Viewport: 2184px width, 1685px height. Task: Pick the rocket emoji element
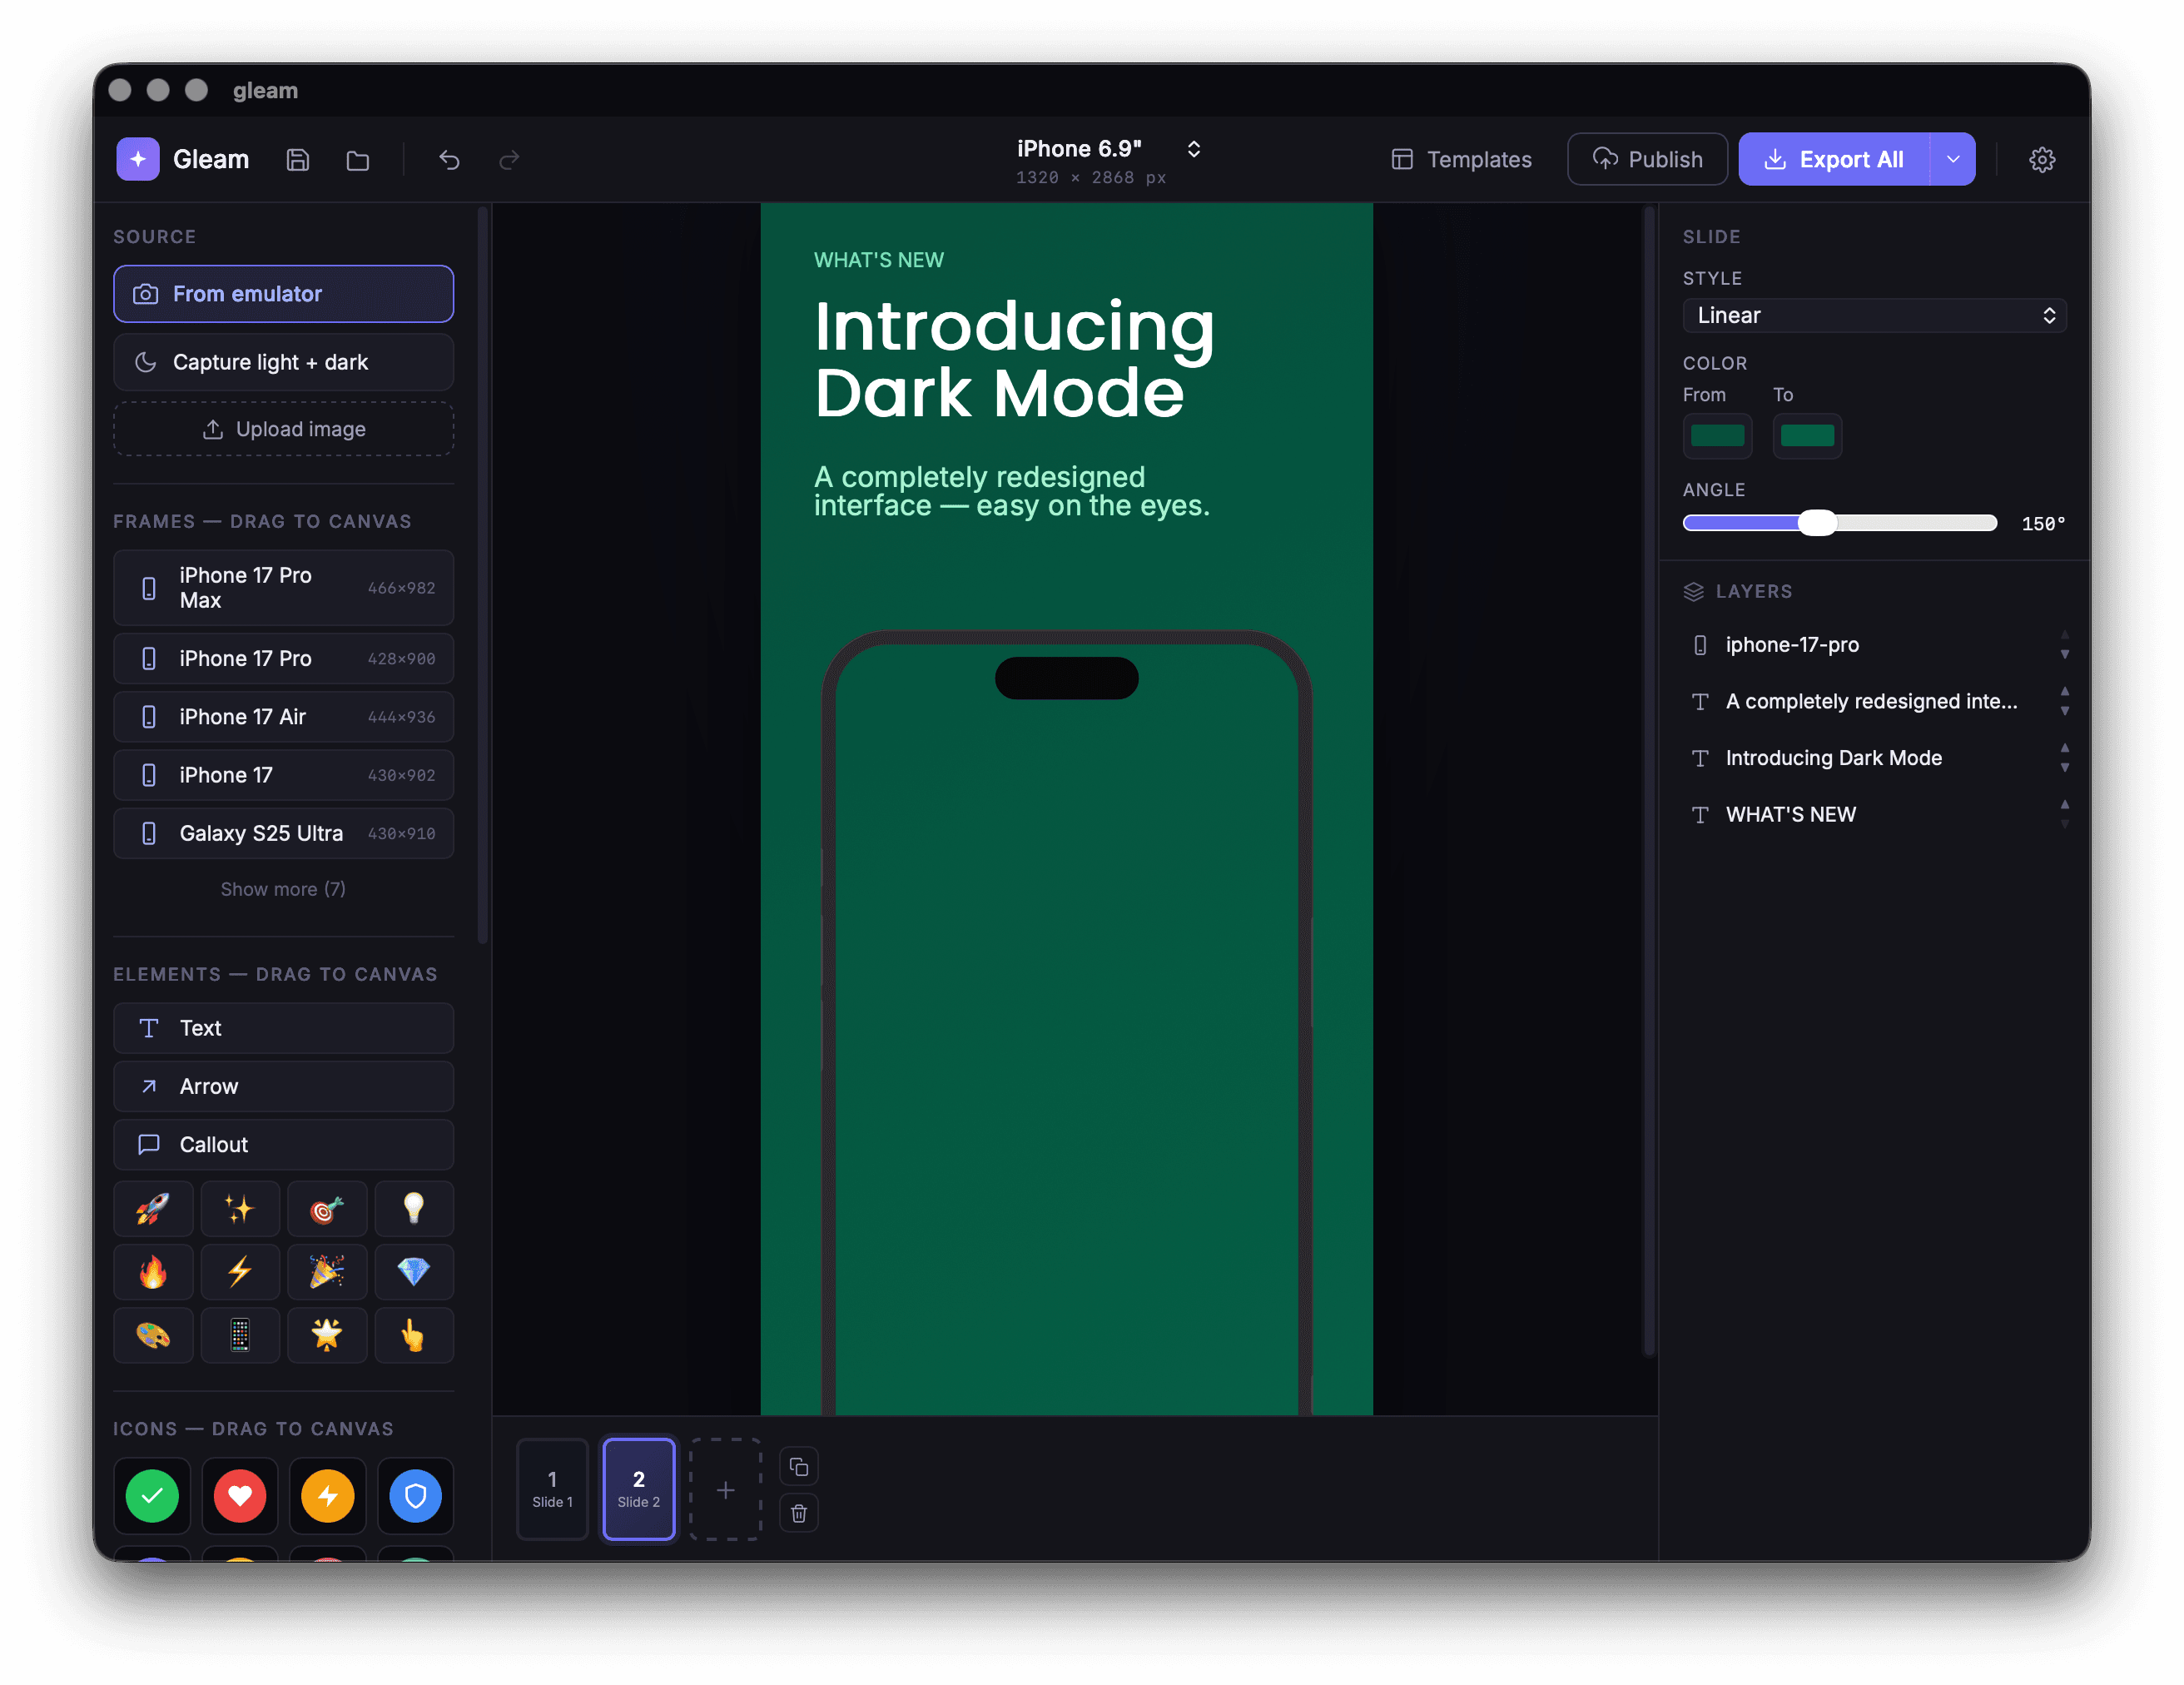[x=153, y=1208]
